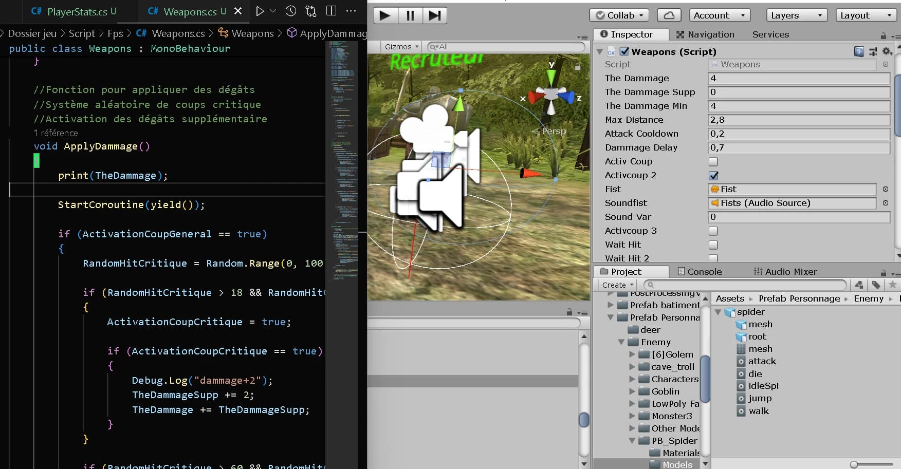The width and height of the screenshot is (901, 469).
Task: Collapse the spider asset foldout
Action: [x=718, y=312]
